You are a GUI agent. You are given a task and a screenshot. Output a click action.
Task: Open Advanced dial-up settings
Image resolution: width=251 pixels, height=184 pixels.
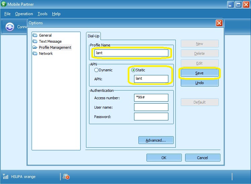[x=156, y=140]
